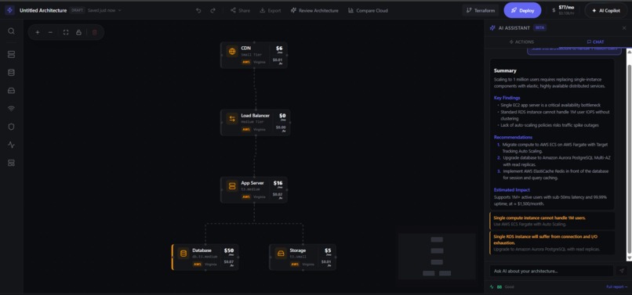Click the minimap overview
This screenshot has width=632, height=295.
point(437,257)
